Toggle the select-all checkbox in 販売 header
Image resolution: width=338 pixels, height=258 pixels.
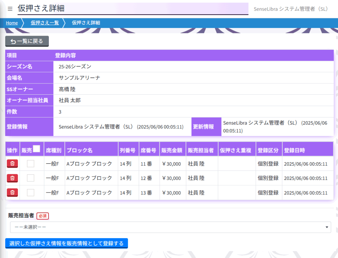tap(37, 149)
